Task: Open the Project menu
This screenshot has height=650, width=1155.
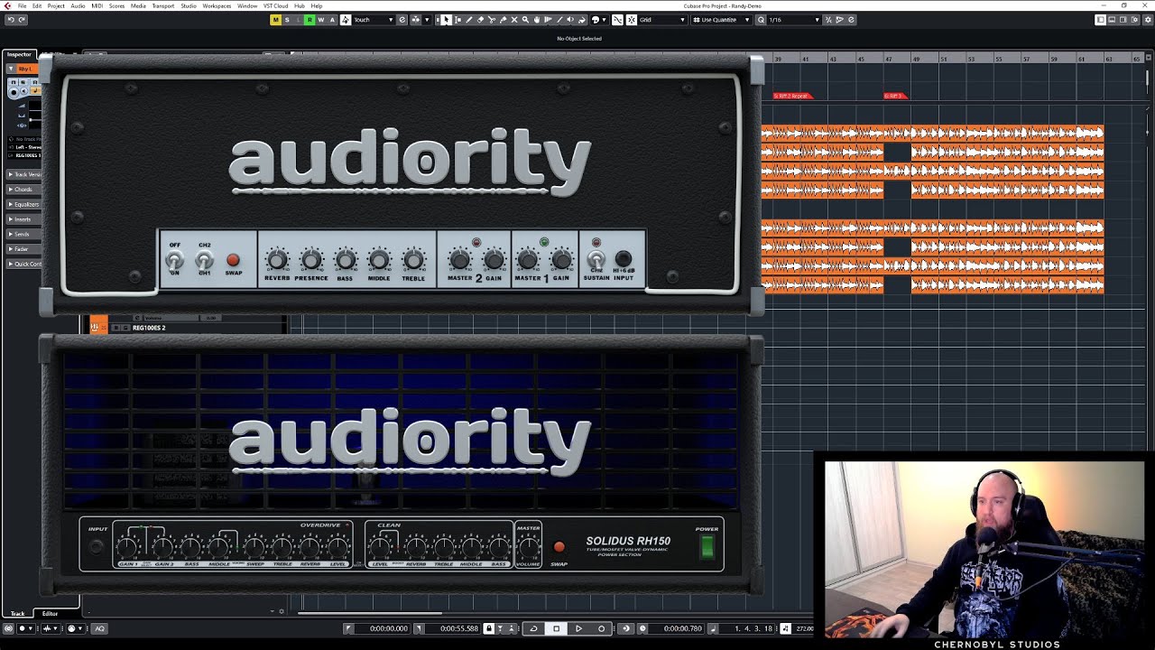Action: (x=56, y=5)
